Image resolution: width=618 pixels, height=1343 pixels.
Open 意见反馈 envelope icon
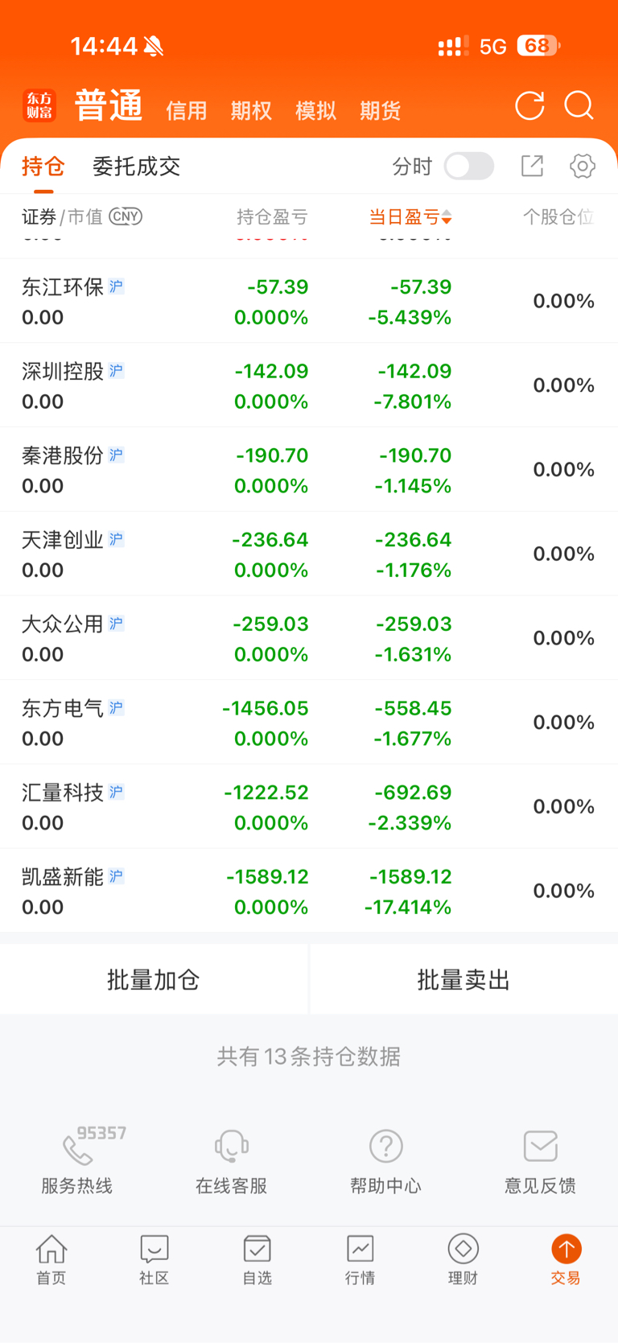(x=540, y=1147)
